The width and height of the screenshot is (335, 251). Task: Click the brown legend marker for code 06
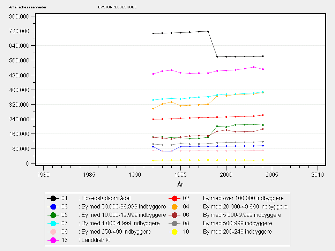coord(174,215)
